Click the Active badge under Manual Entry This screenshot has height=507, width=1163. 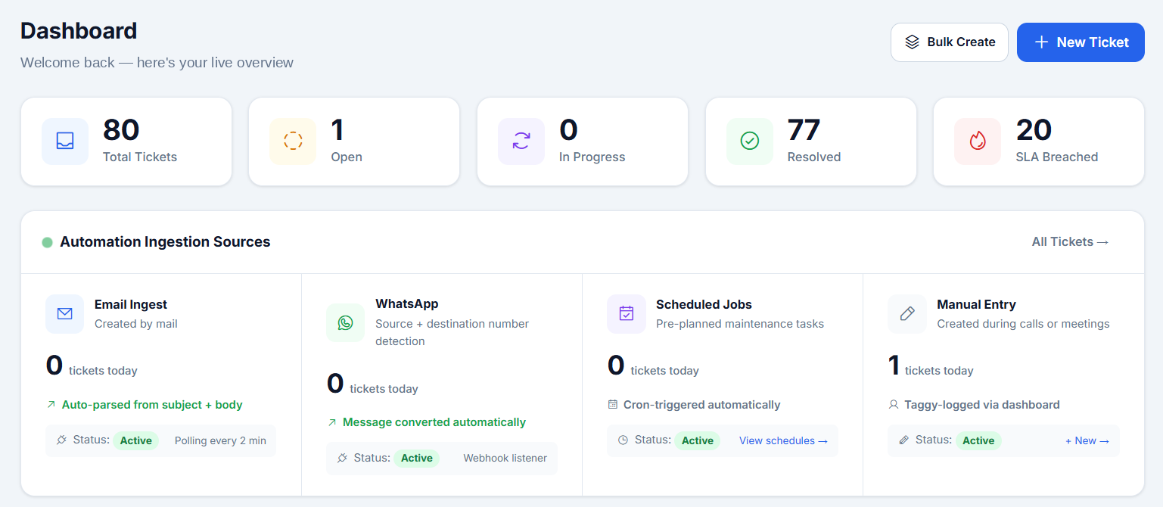tap(978, 440)
